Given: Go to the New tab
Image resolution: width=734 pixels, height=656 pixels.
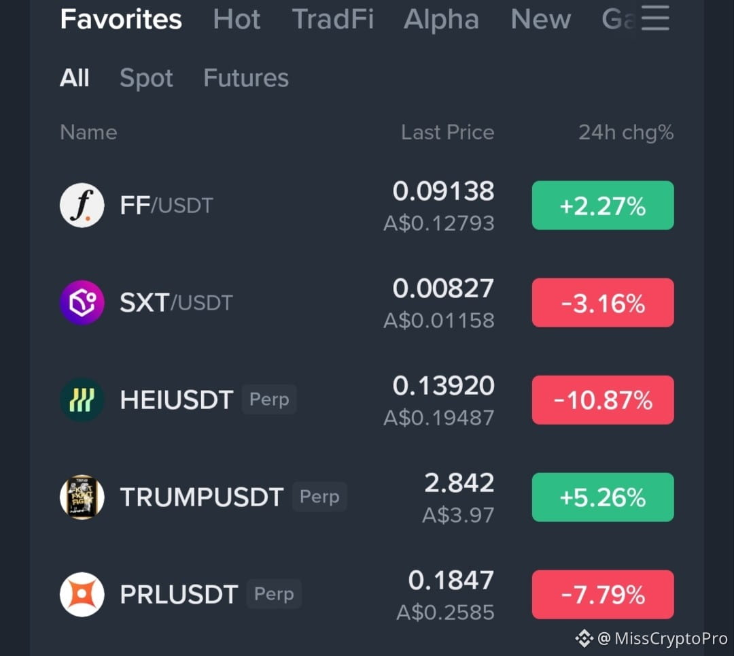Looking at the screenshot, I should click(x=541, y=19).
